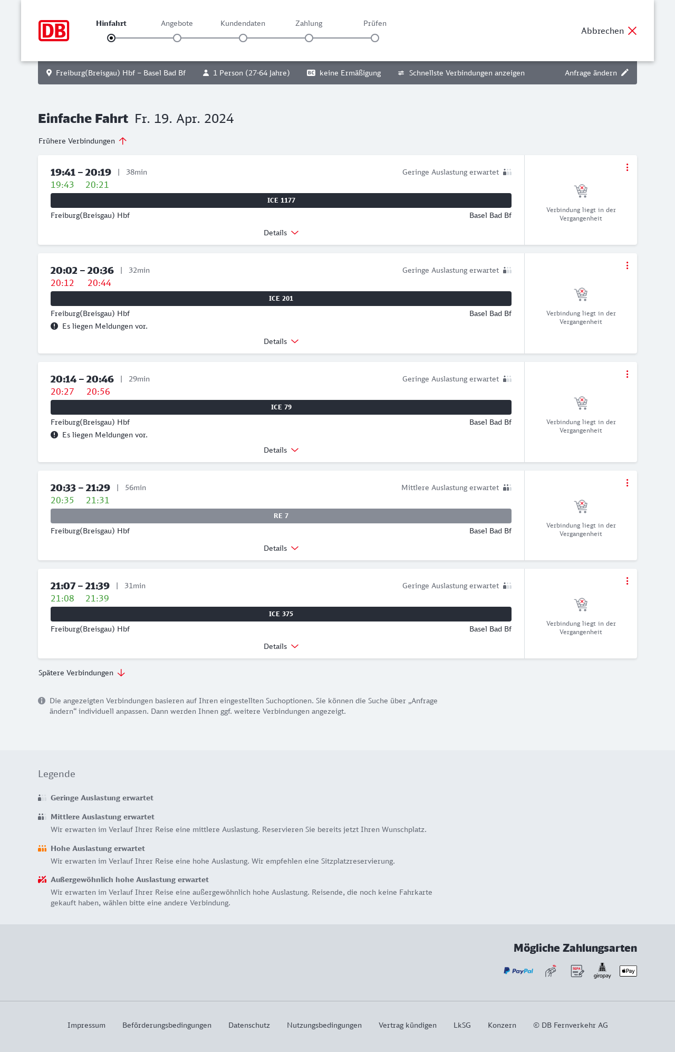Expand Details for ICE 375 connection
Viewport: 675px width, 1052px height.
tap(281, 646)
